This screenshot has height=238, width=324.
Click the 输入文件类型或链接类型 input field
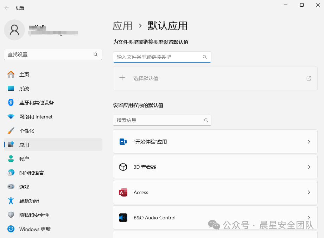point(162,57)
